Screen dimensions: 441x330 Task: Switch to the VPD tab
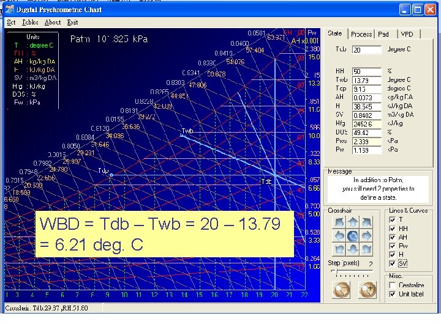point(407,34)
